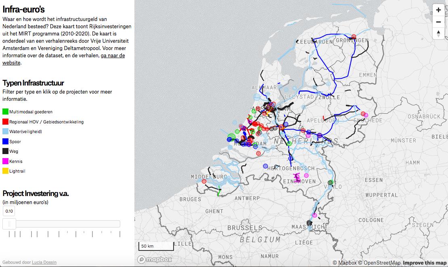This screenshot has height=267, width=448.
Task: Toggle the green Multimodaal goederen filter
Action: pyautogui.click(x=6, y=112)
